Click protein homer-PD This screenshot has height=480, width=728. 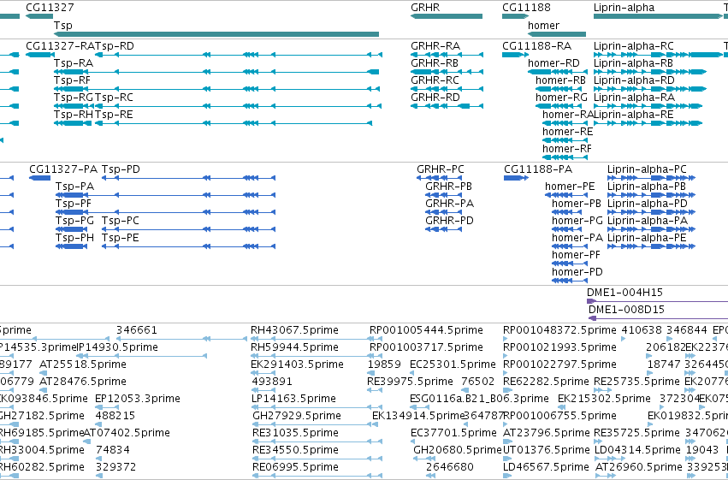tap(577, 272)
